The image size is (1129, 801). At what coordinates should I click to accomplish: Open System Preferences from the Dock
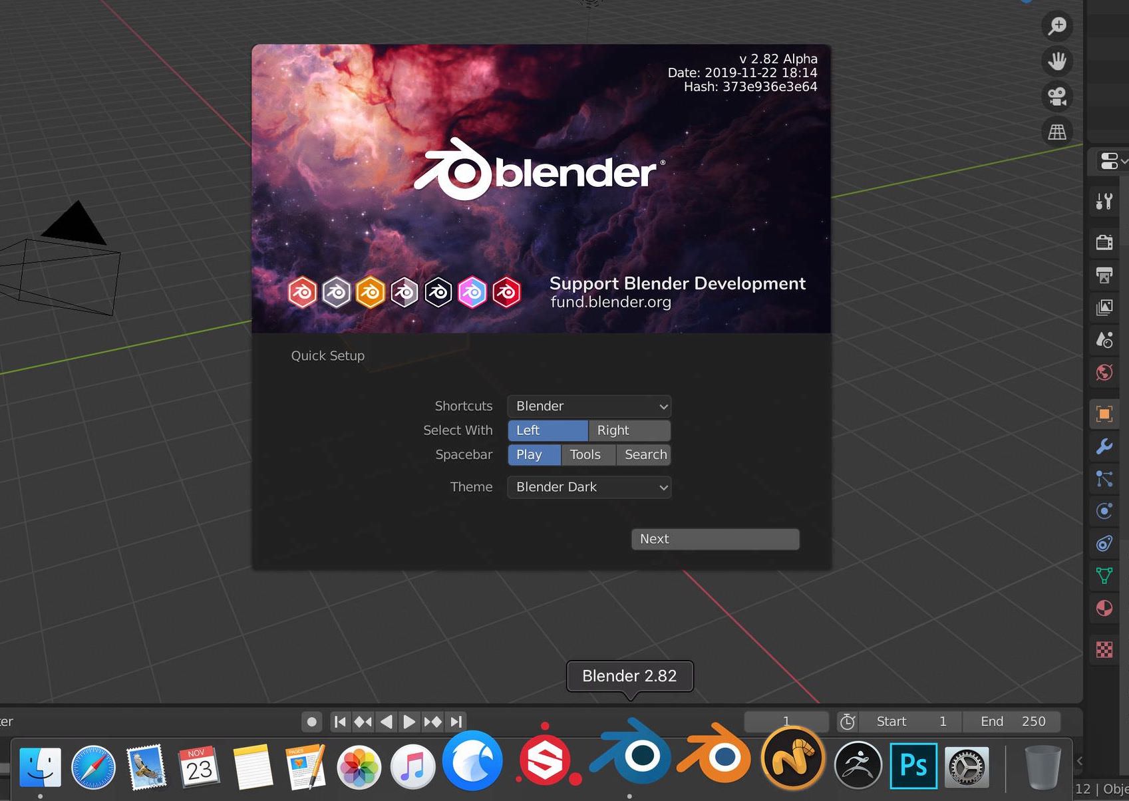click(x=967, y=767)
